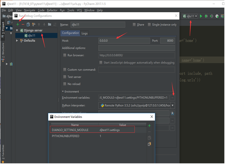225x164 pixels.
Task: Add new run configuration with plus icon
Action: (x=18, y=25)
